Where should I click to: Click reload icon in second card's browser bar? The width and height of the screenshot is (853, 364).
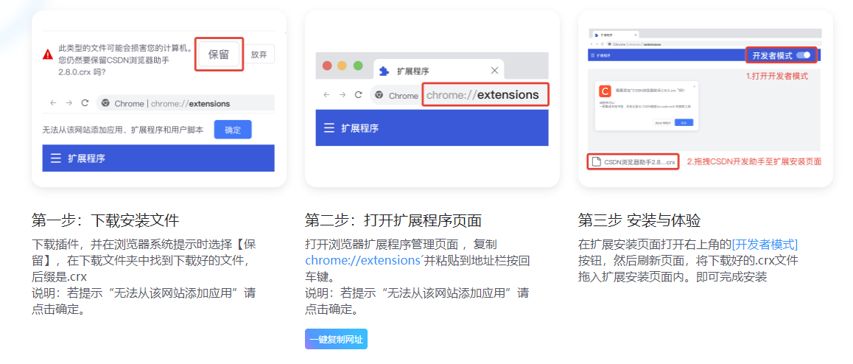tap(358, 94)
